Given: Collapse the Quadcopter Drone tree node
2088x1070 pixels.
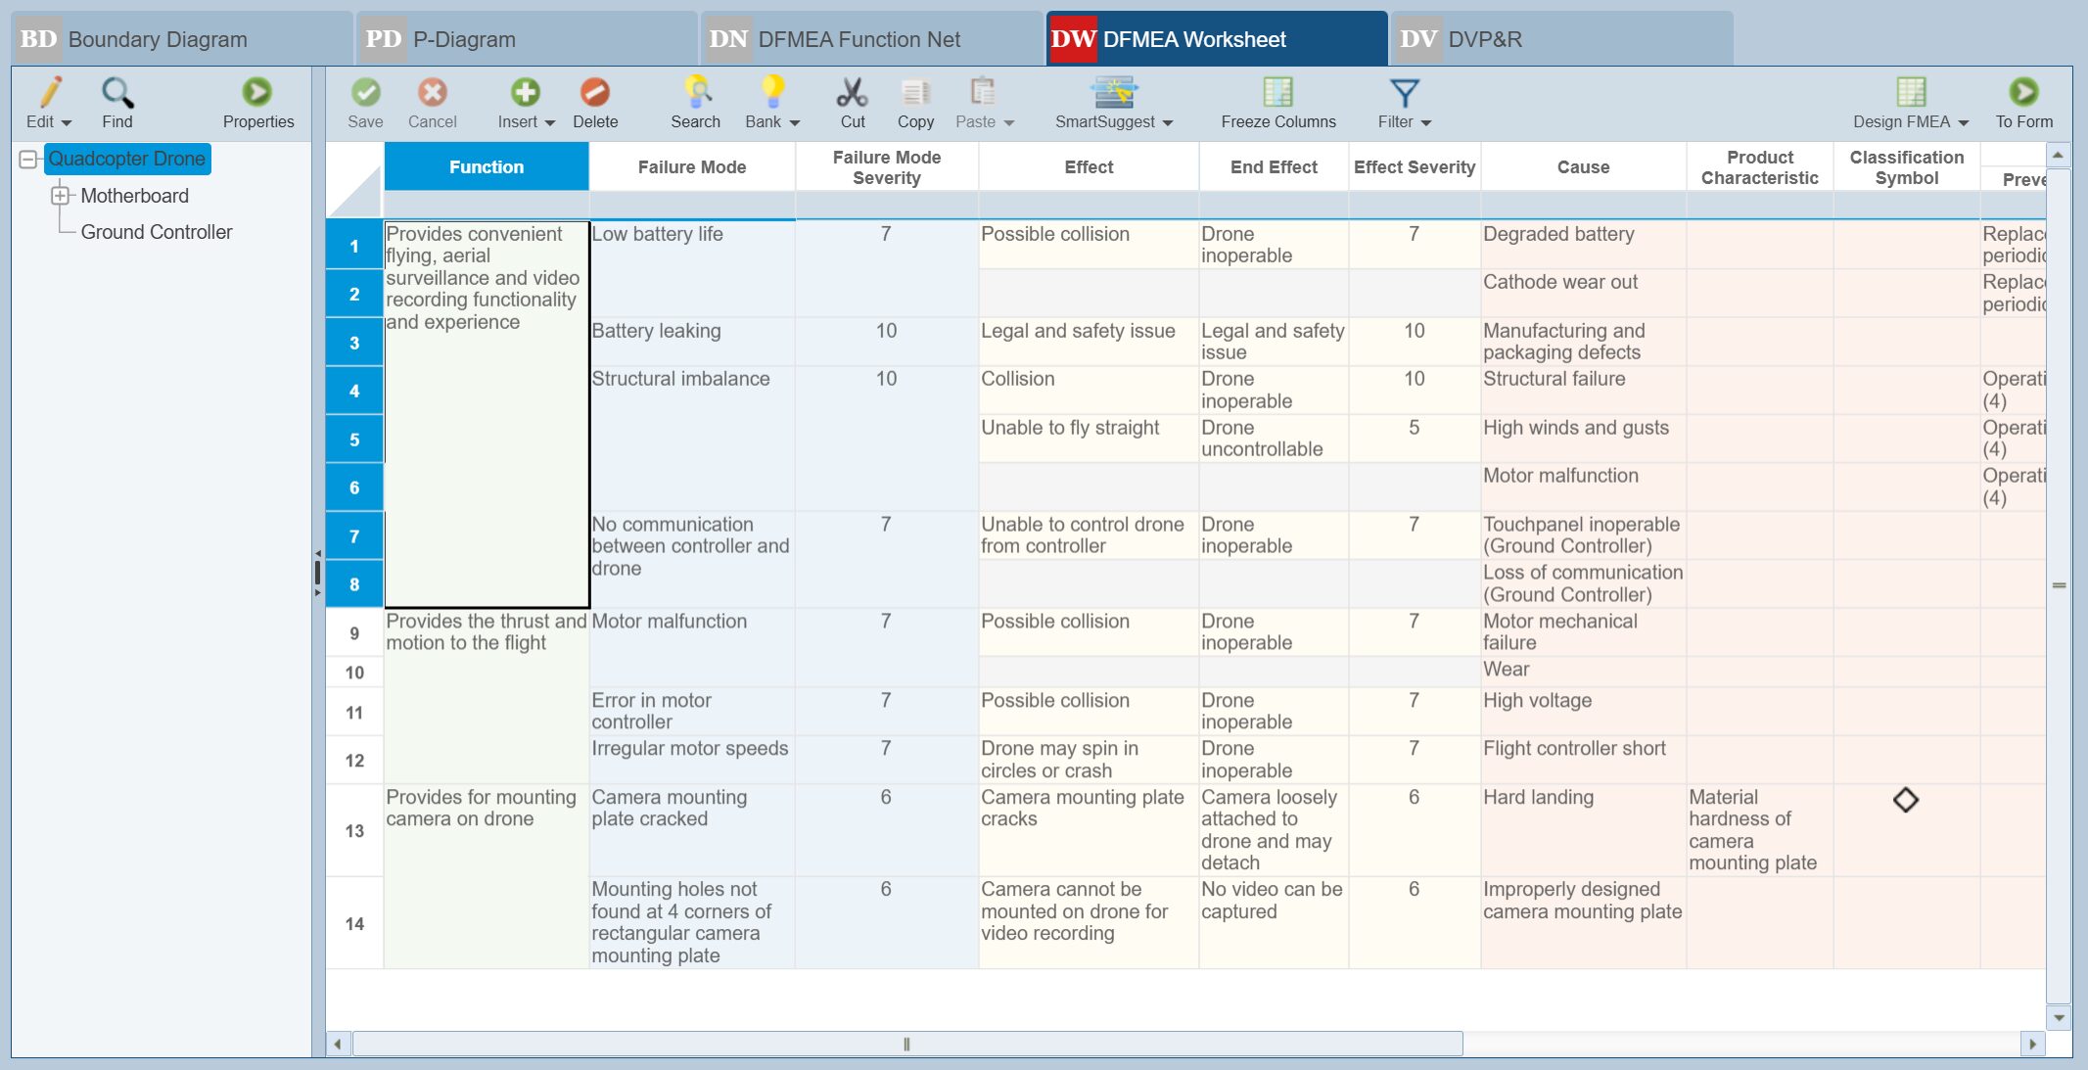Looking at the screenshot, I should [x=28, y=159].
